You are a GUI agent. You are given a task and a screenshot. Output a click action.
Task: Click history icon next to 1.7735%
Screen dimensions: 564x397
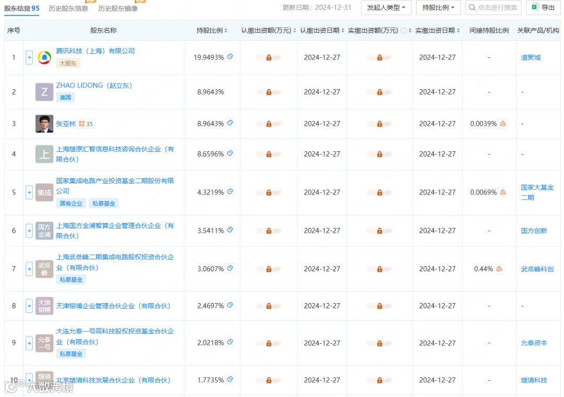[x=230, y=379]
